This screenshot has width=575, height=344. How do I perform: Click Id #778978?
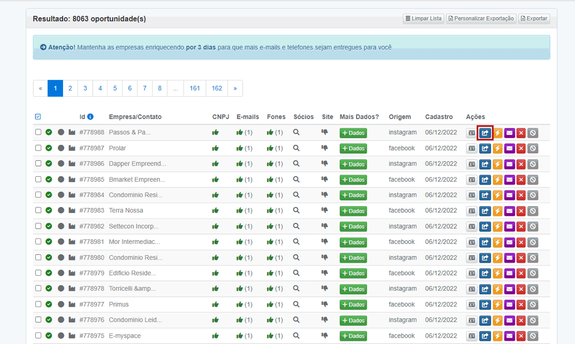pos(92,288)
